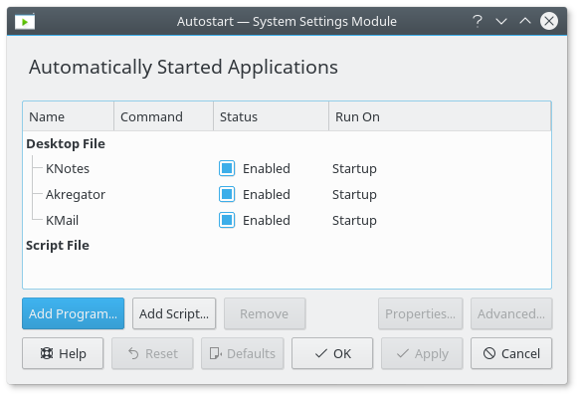Image resolution: width=580 pixels, height=397 pixels.
Task: Uncheck the Enabled checkbox for KNotes
Action: coord(227,168)
